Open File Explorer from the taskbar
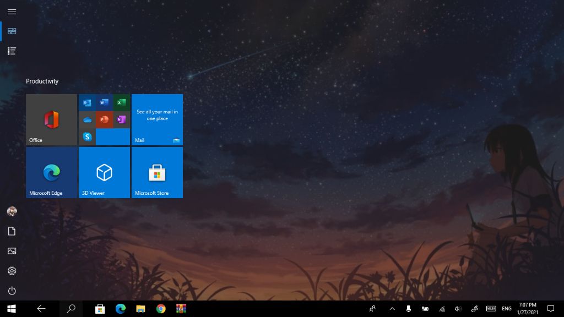The width and height of the screenshot is (564, 317). [x=140, y=309]
